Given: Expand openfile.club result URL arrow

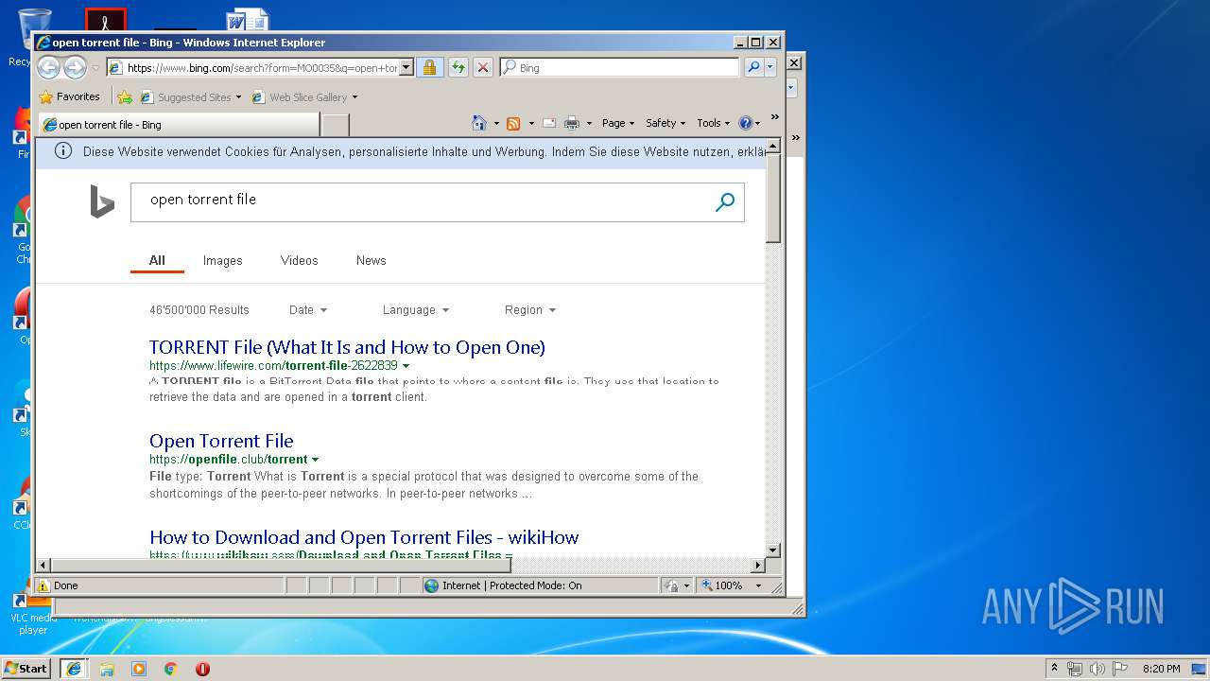Looking at the screenshot, I should (x=316, y=460).
